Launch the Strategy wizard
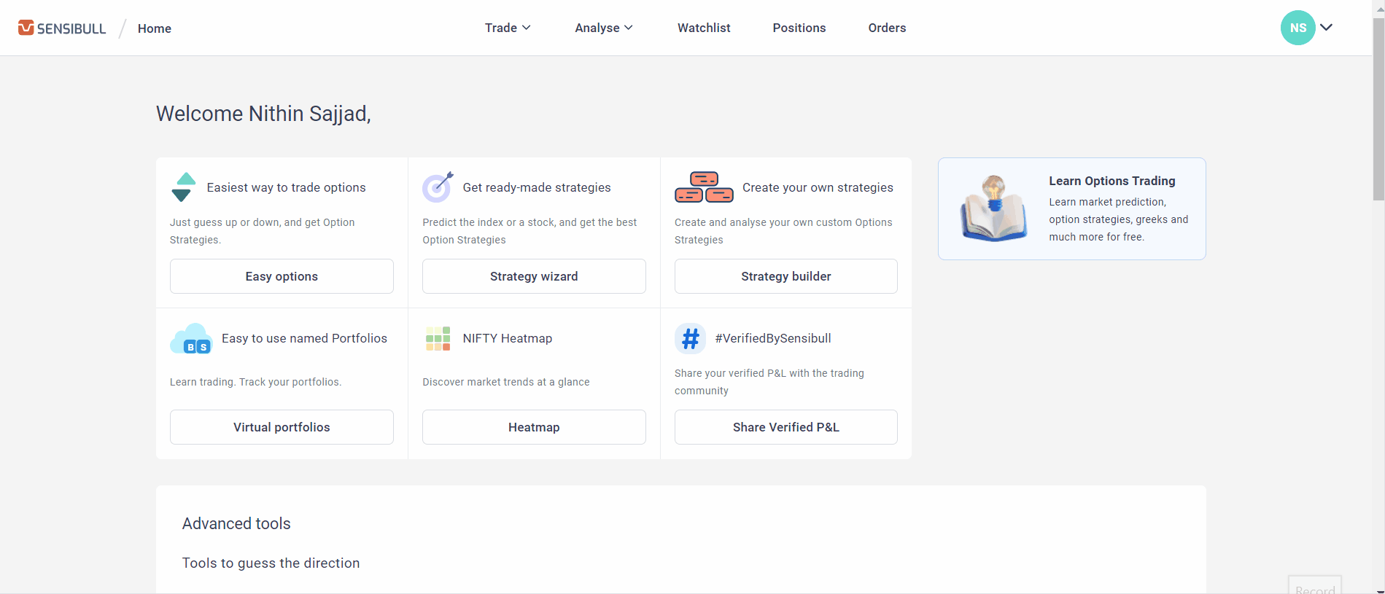 click(x=534, y=276)
